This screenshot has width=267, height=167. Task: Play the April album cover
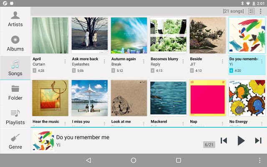pyautogui.click(x=50, y=35)
